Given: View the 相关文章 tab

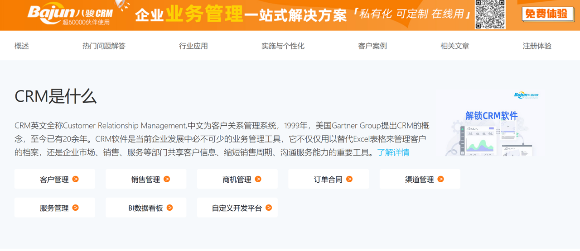Looking at the screenshot, I should click(x=455, y=46).
